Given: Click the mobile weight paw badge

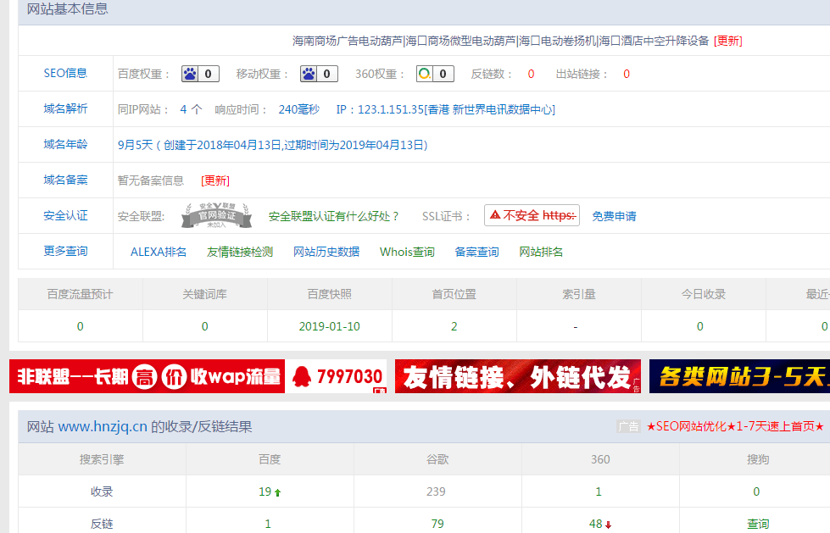Looking at the screenshot, I should click(319, 74).
